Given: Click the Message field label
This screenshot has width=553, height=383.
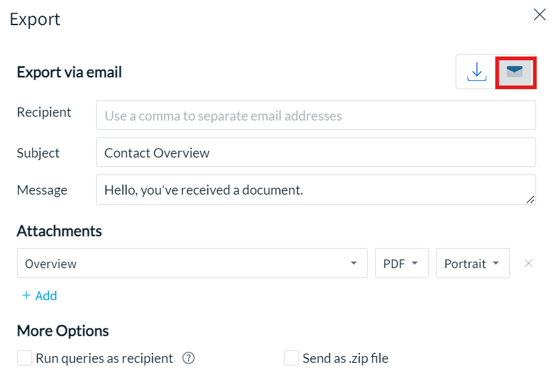Looking at the screenshot, I should click(42, 190).
